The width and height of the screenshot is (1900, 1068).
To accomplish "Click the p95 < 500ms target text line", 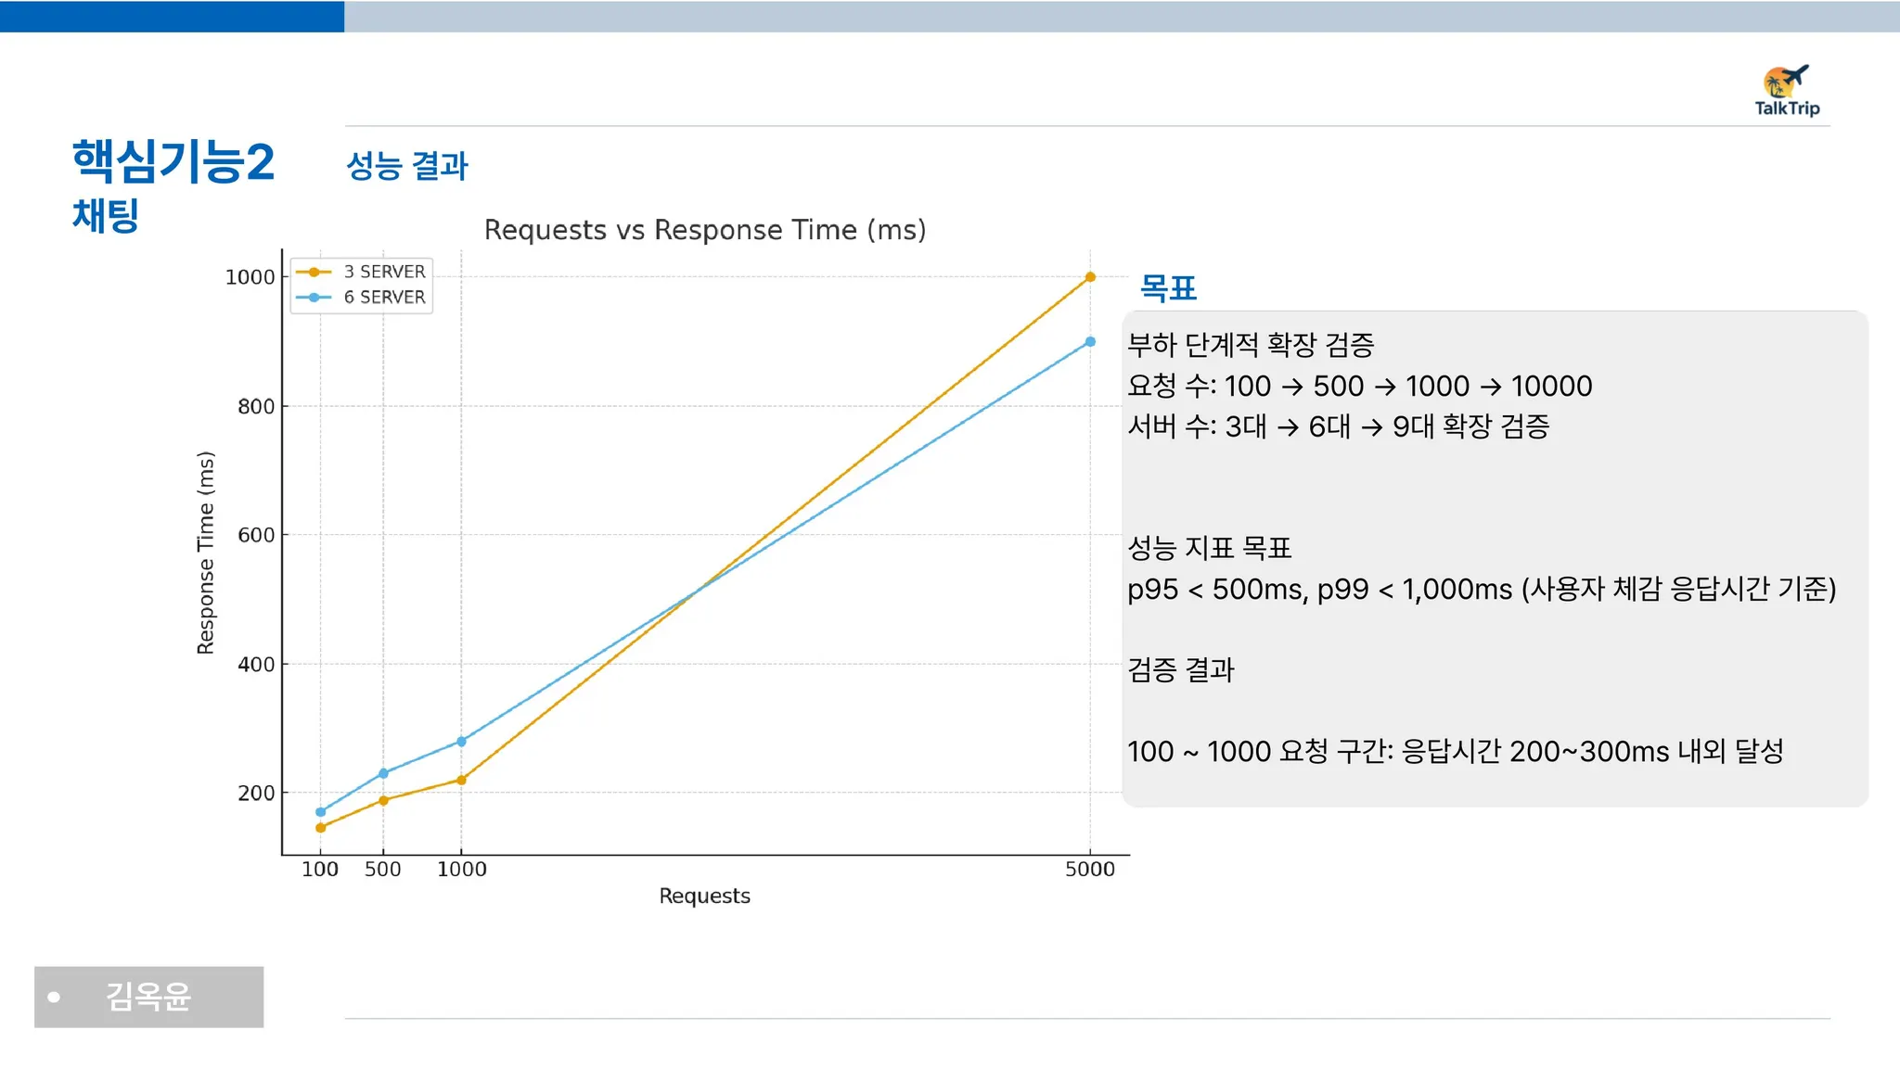I will pyautogui.click(x=1481, y=590).
